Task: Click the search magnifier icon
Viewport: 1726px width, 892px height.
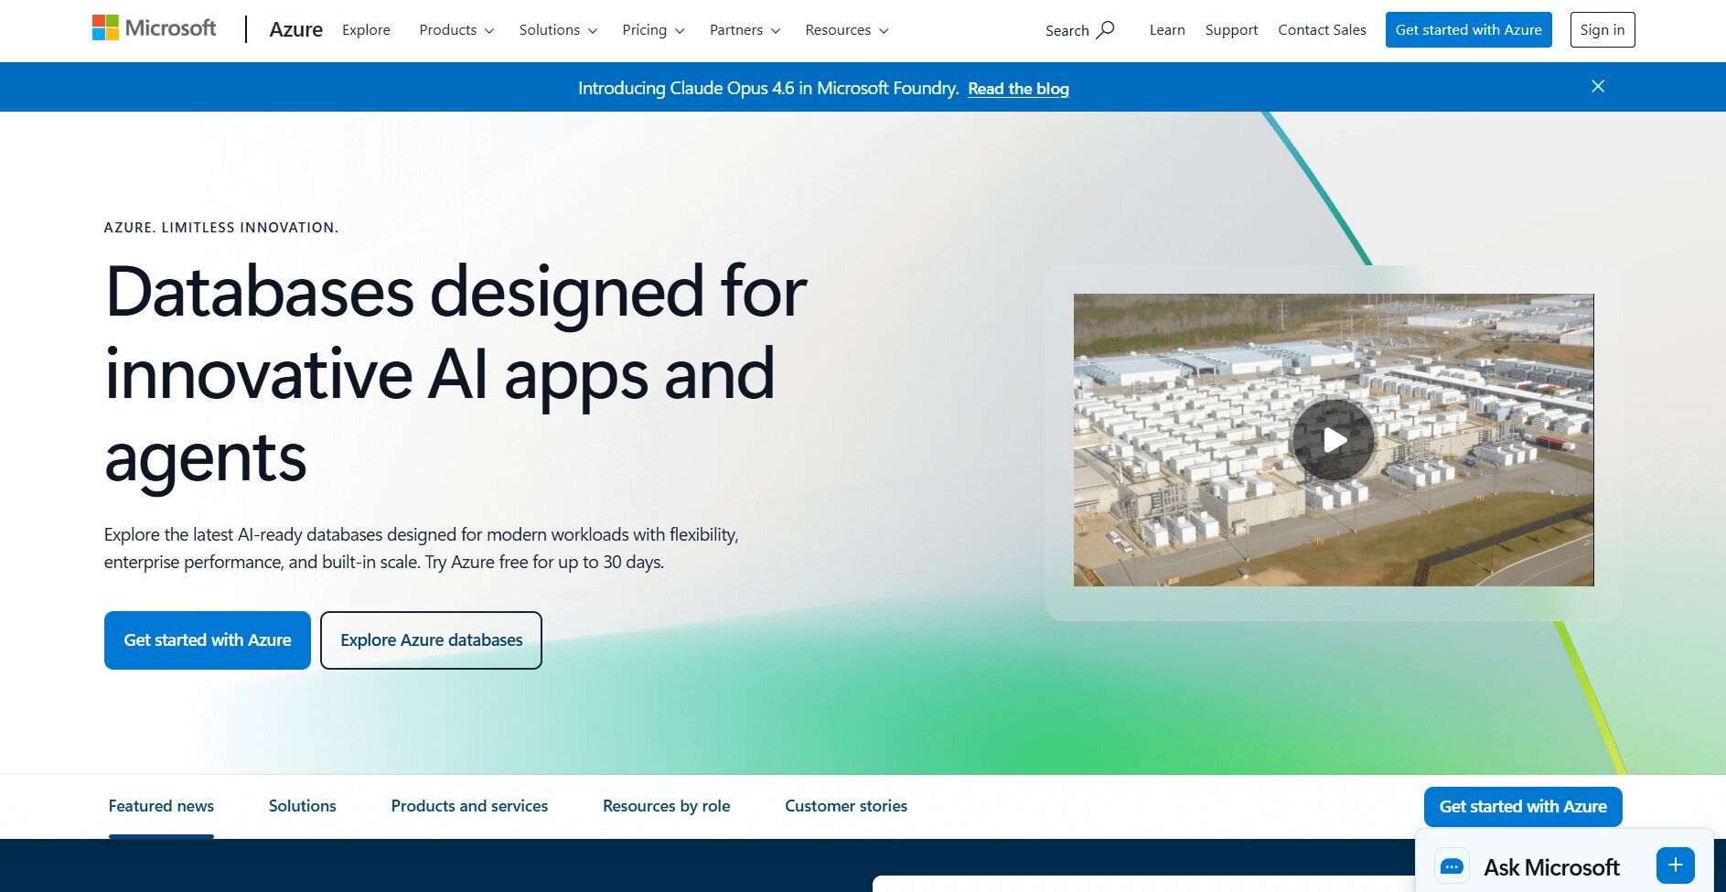Action: coord(1106,29)
